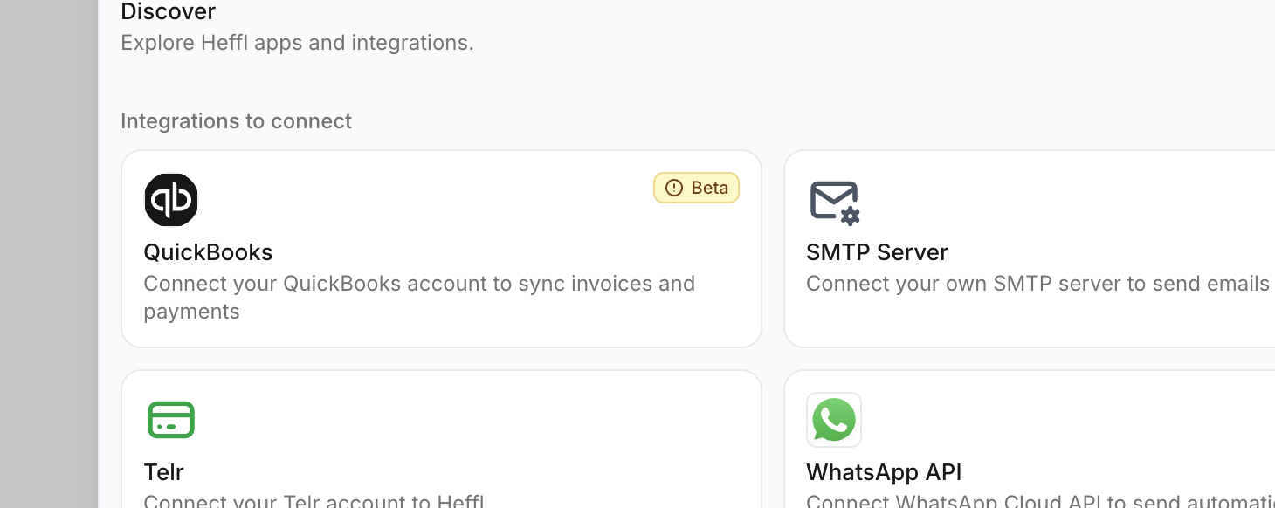Click the 'Integrations to connect' section label
The width and height of the screenshot is (1275, 508).
tap(236, 120)
